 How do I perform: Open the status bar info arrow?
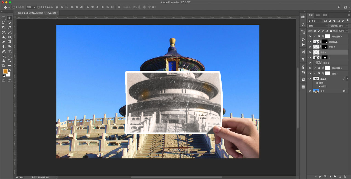pos(57,177)
